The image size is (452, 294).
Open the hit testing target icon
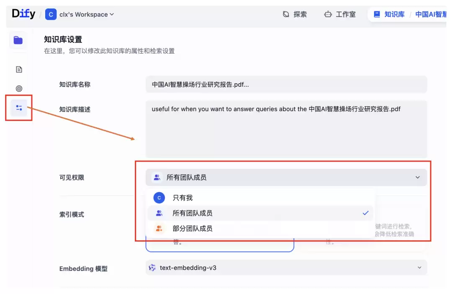tap(19, 88)
